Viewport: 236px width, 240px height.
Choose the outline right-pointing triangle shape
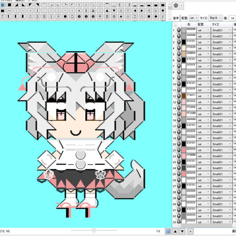pos(156,11)
